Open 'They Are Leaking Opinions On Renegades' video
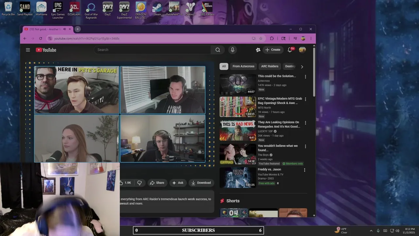Image resolution: width=419 pixels, height=236 pixels. click(x=238, y=130)
